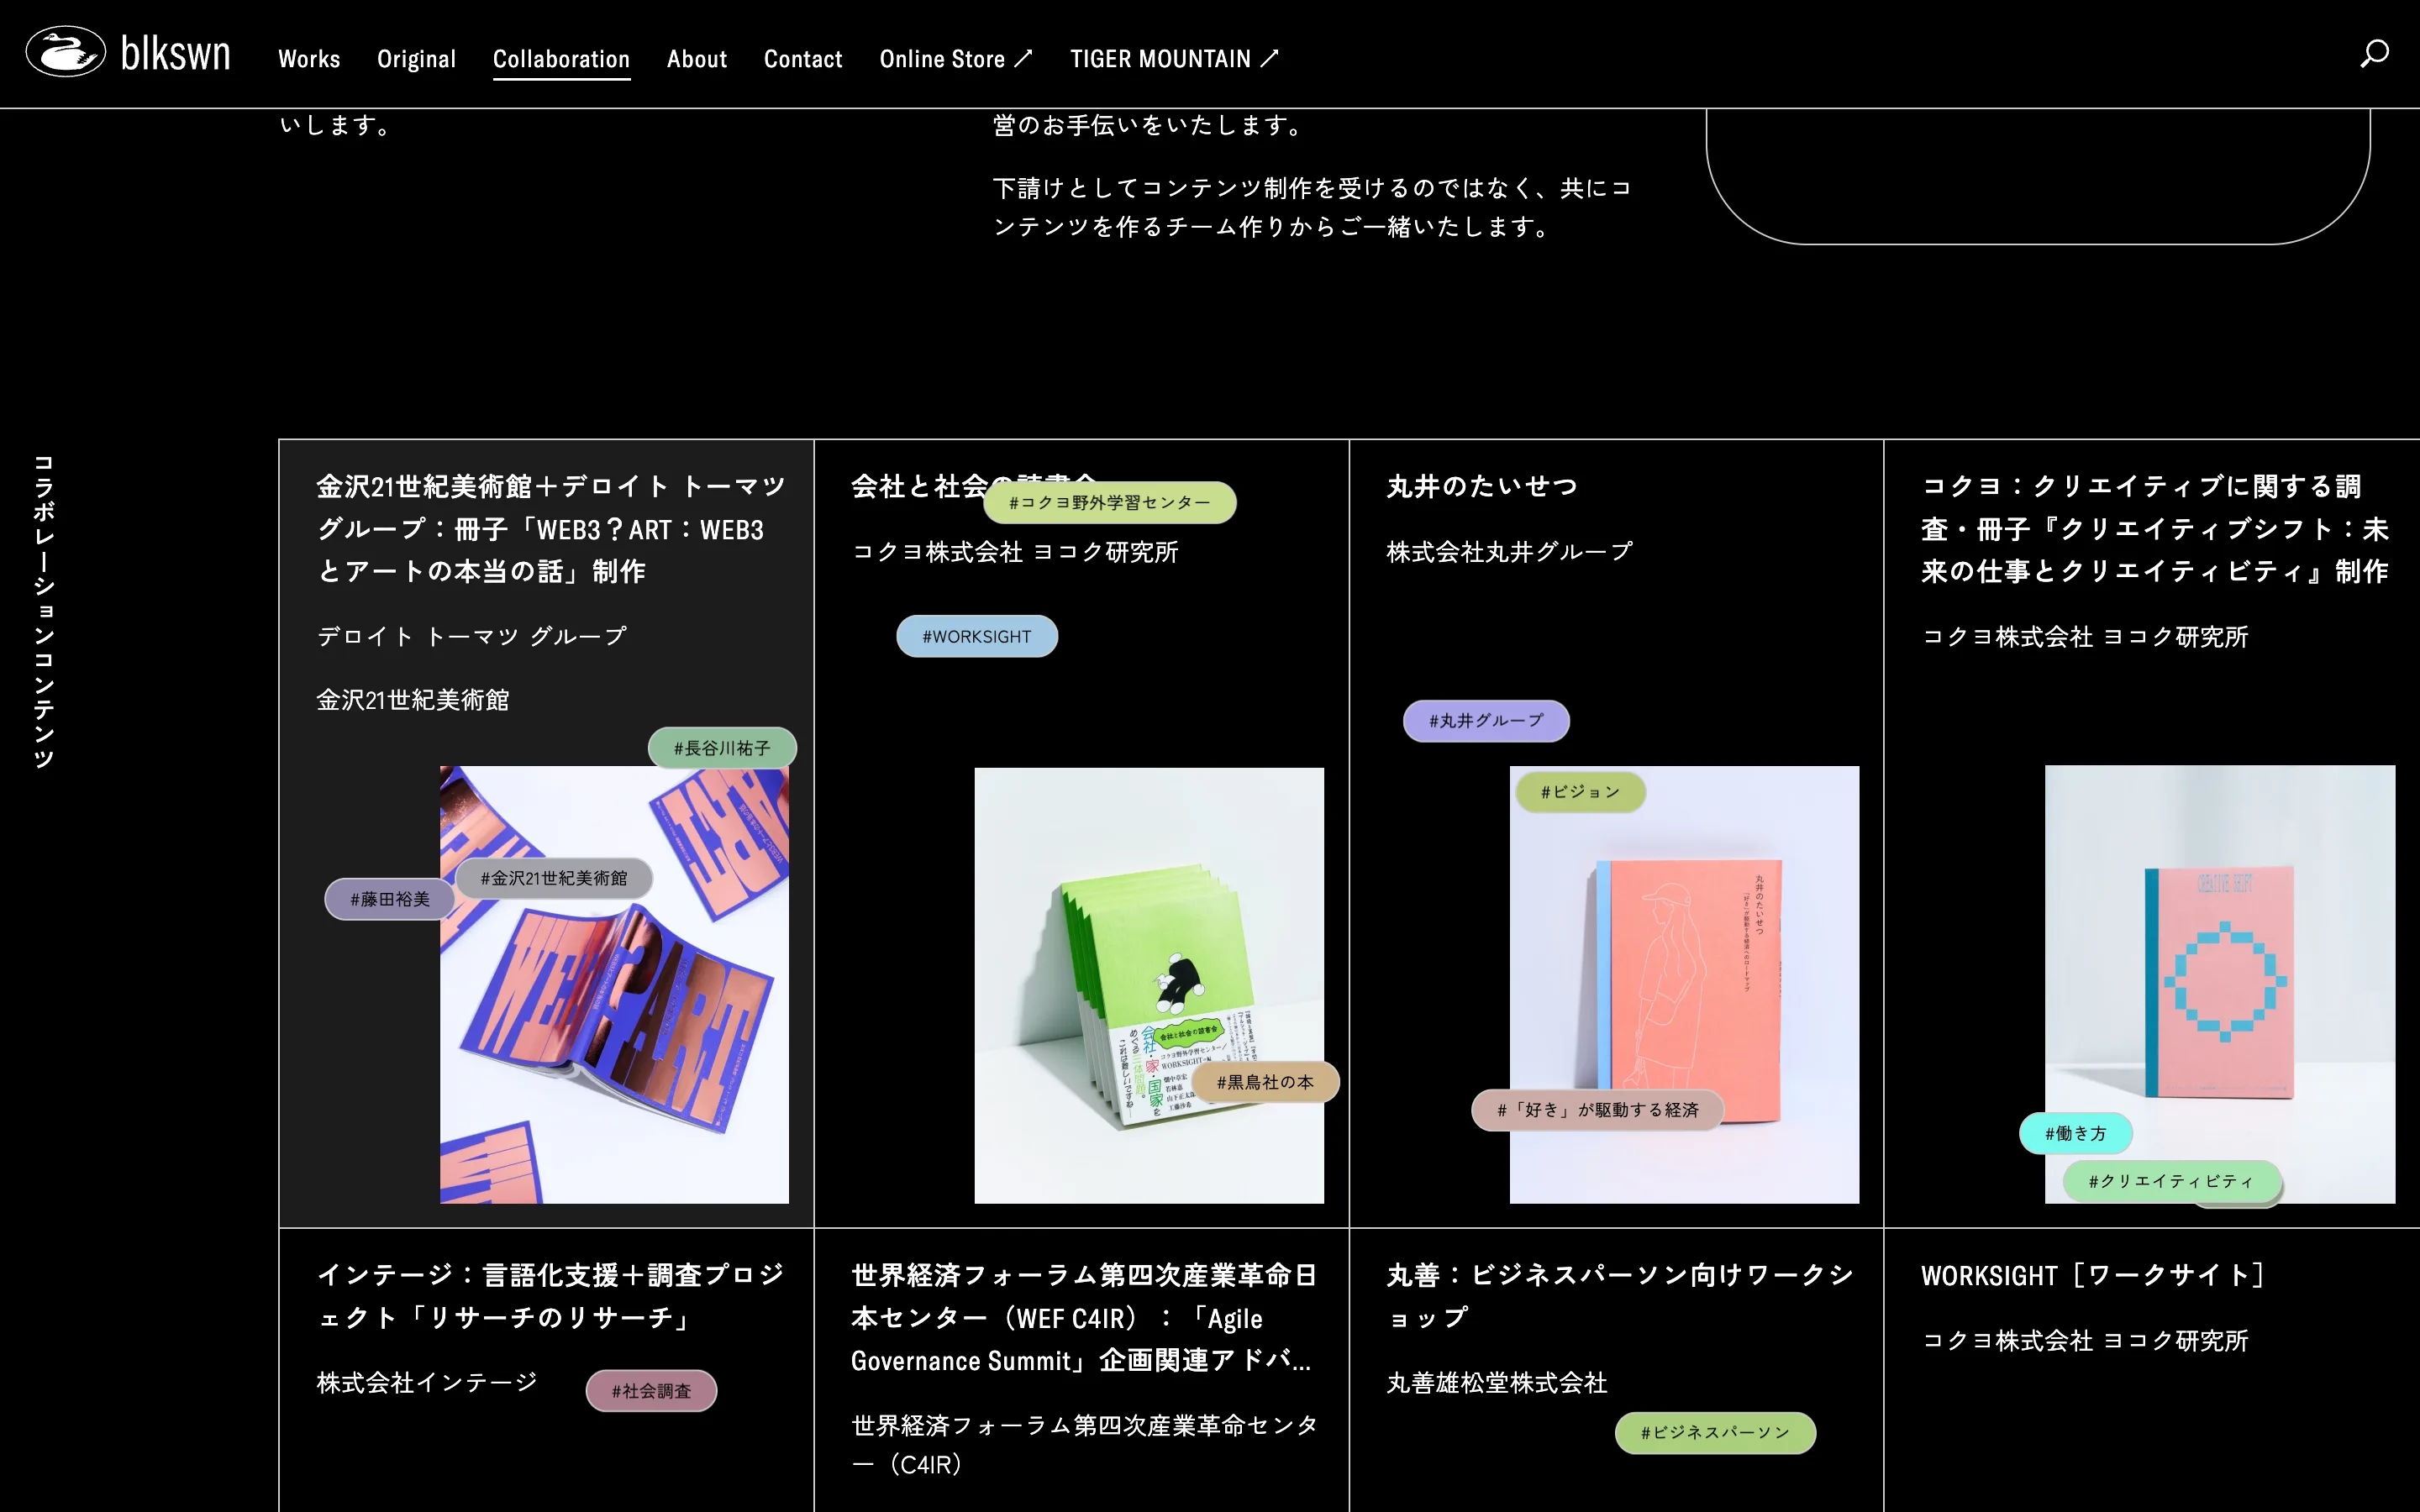Select the Collaboration menu item

[x=561, y=59]
